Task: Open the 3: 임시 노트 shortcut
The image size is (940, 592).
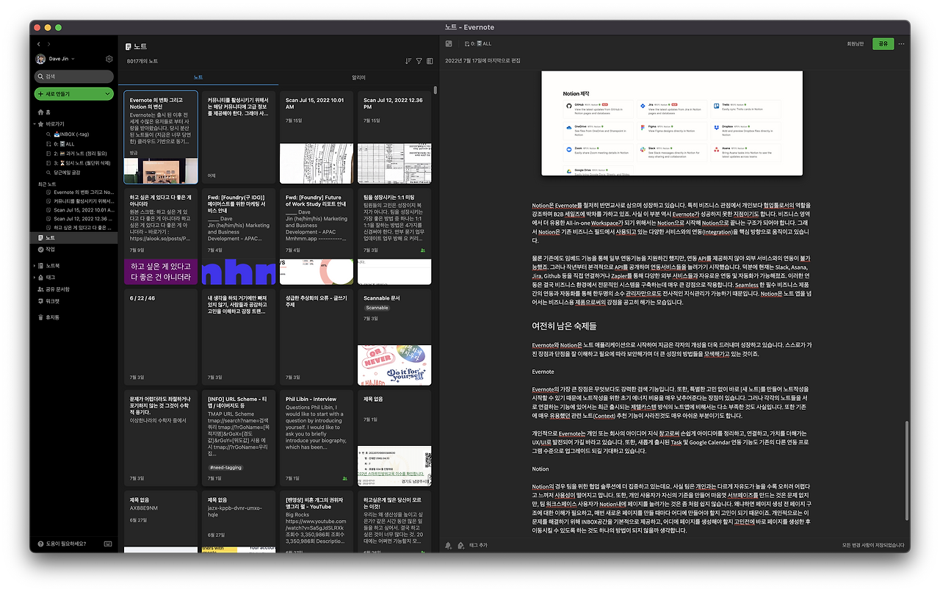Action: pos(78,163)
